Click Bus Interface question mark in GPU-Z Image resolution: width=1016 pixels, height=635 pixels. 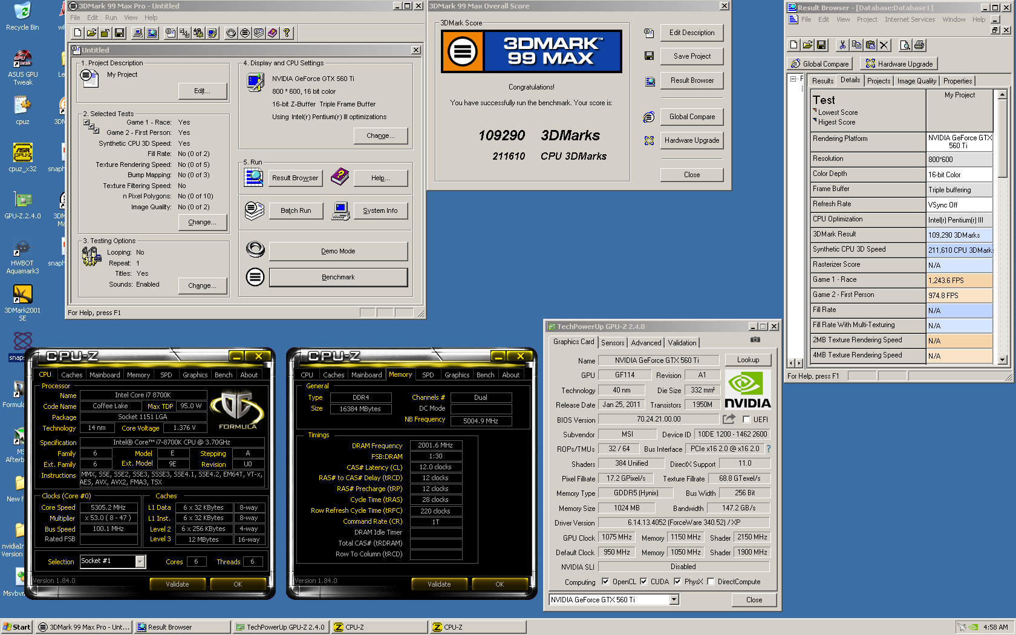point(769,449)
